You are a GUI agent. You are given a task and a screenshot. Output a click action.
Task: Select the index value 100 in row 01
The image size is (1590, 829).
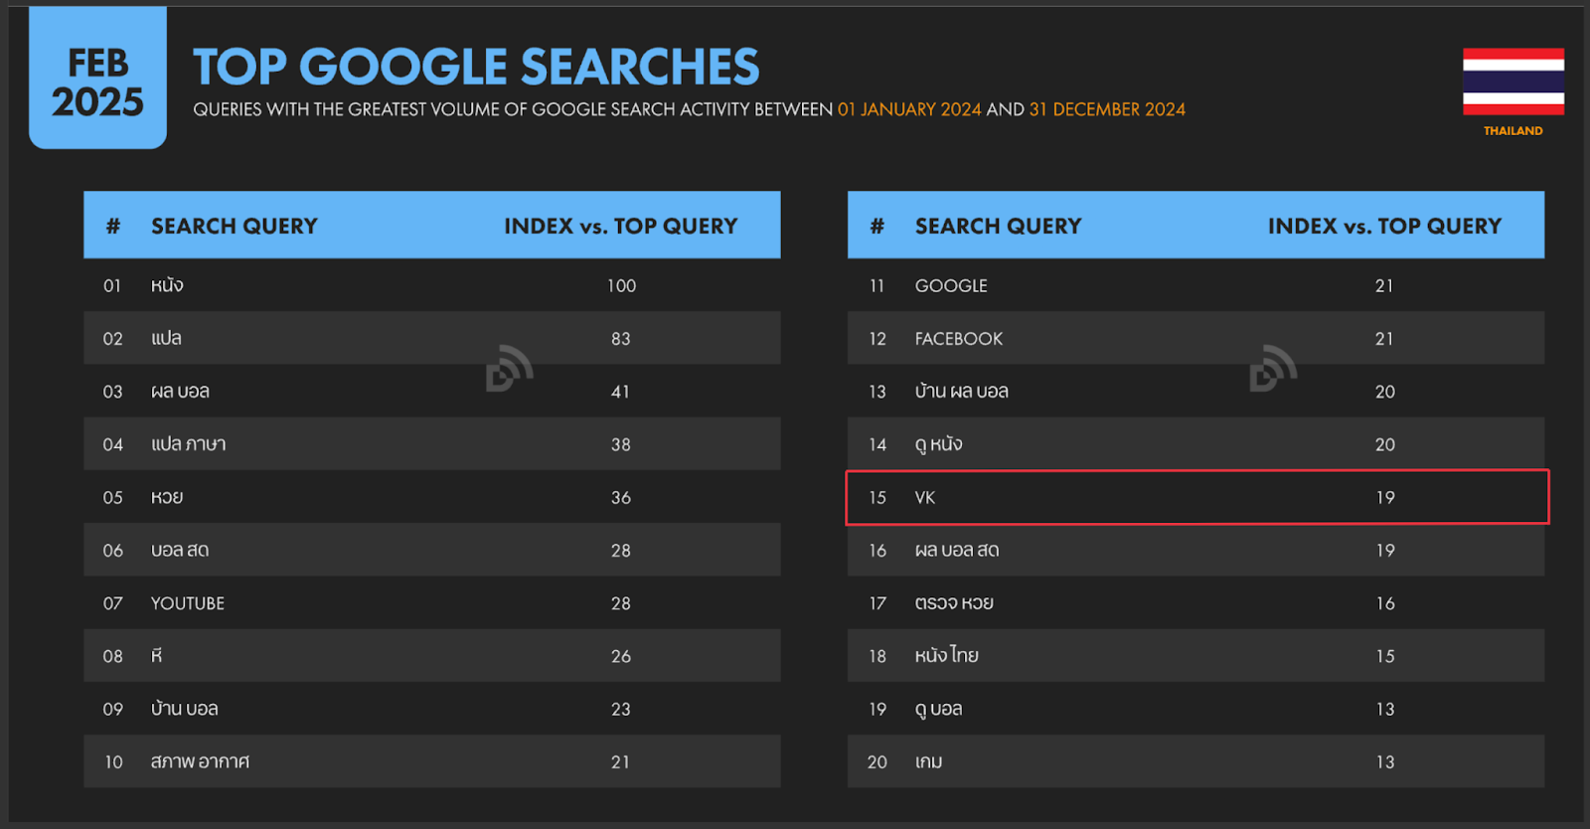(x=621, y=286)
